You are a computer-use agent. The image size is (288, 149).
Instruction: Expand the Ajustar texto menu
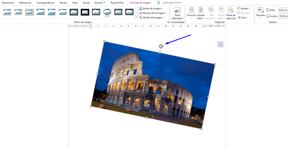point(201,13)
